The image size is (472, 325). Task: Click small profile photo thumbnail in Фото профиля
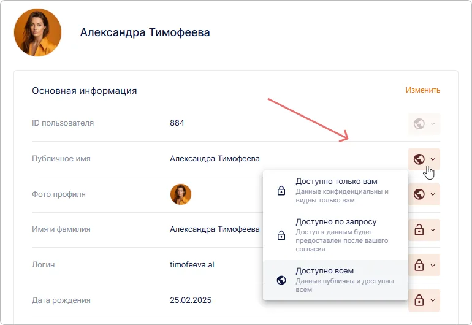(181, 194)
